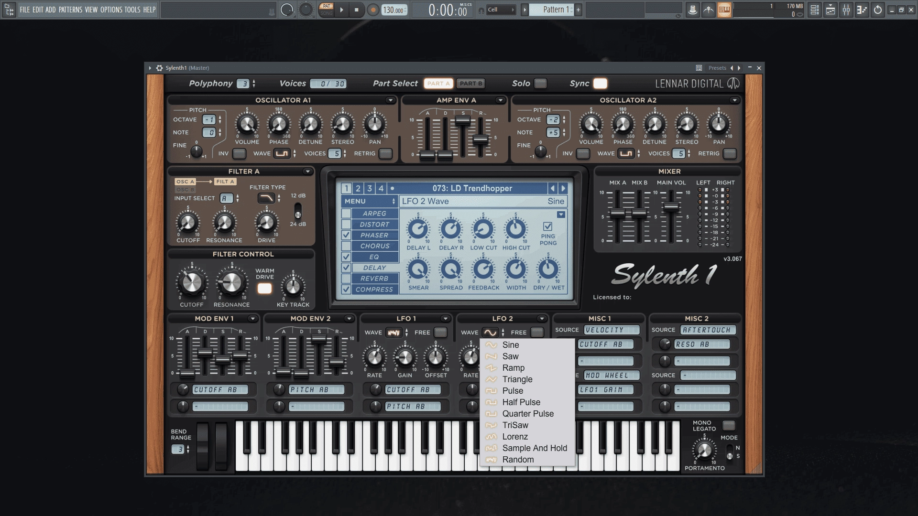Toggle the ARPEG effect checkbox
This screenshot has width=918, height=516.
click(346, 214)
